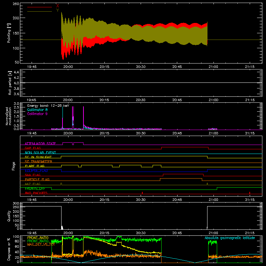The height and width of the screenshot is (266, 266).
Task: Click the 3.6 value on Roll period axis
Action: (x=16, y=94)
